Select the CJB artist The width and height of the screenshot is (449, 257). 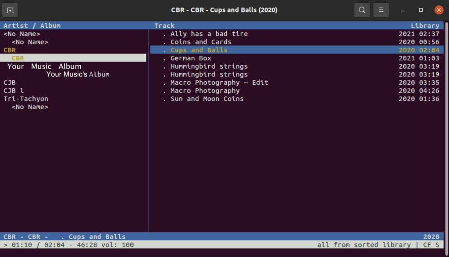tap(10, 83)
